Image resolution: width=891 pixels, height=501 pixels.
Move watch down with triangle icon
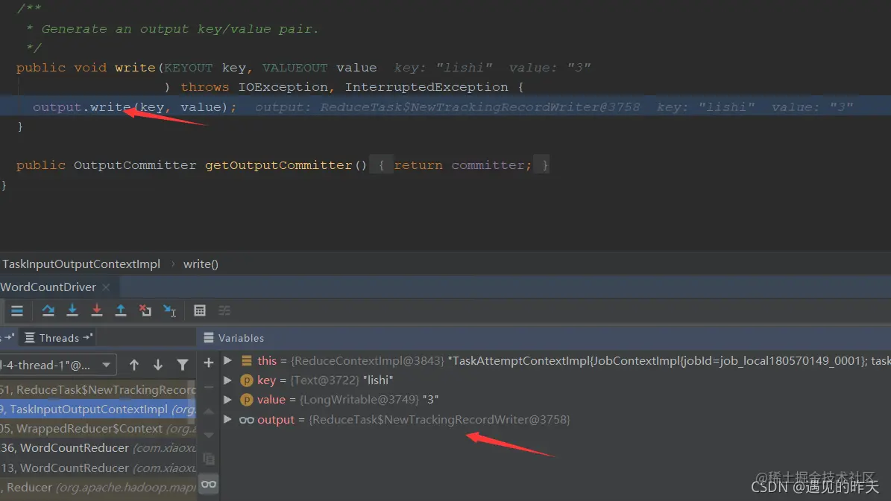(x=209, y=435)
